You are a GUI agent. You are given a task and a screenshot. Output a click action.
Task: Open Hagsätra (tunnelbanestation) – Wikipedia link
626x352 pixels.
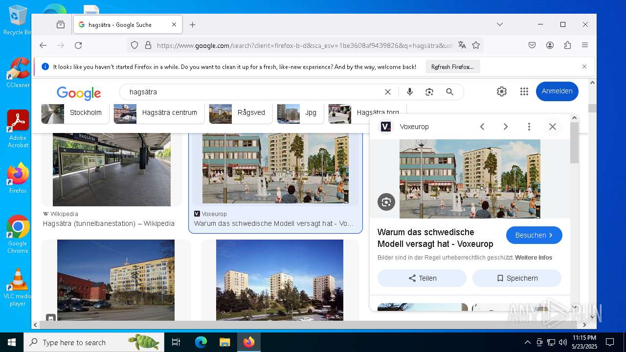pos(109,223)
